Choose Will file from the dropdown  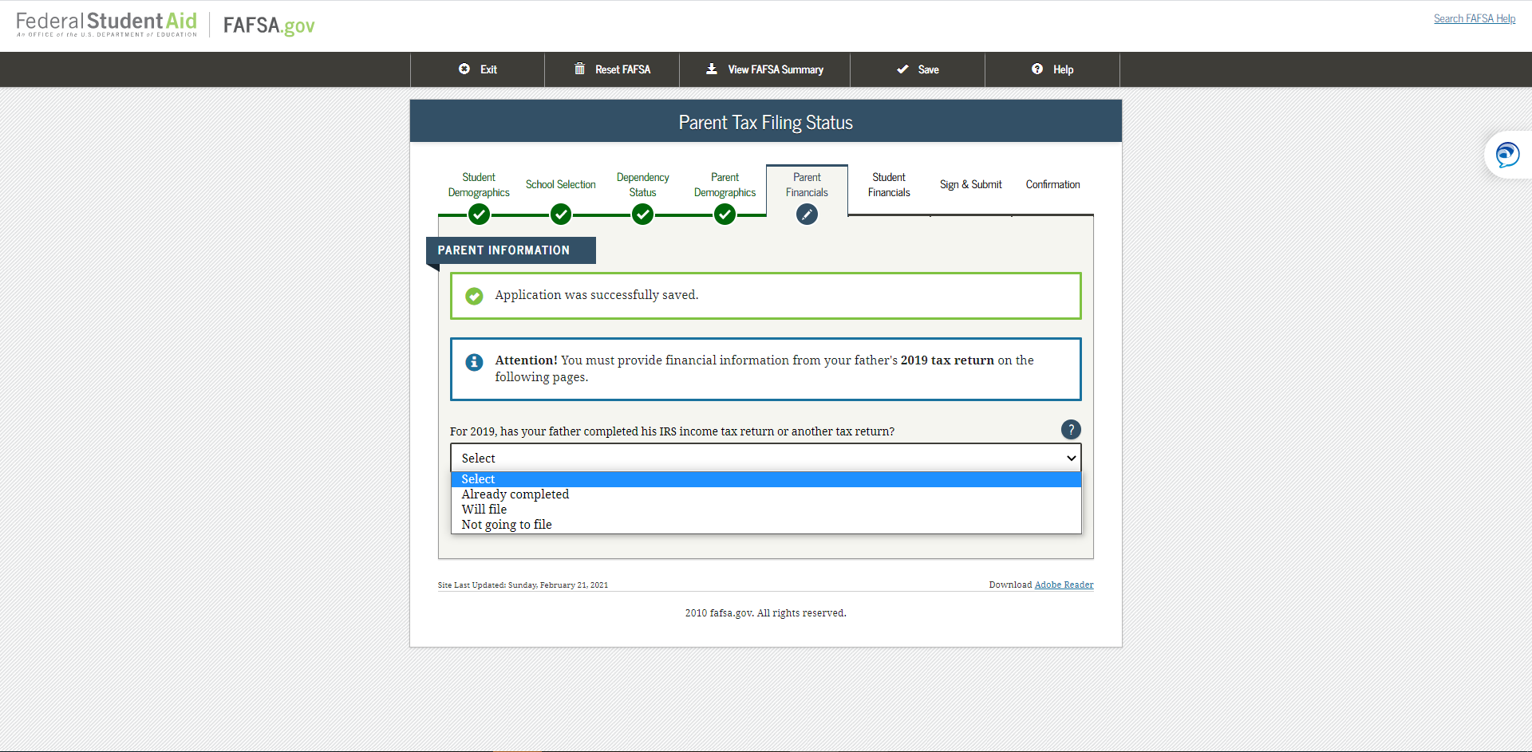point(484,510)
